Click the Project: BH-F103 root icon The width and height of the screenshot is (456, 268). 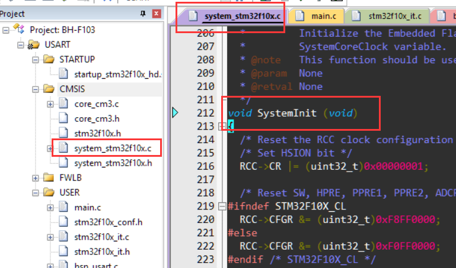20,30
